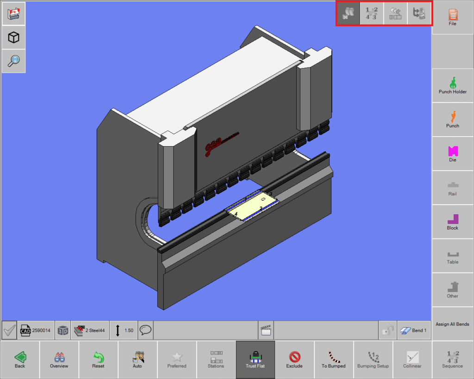Click the magnifier zoom icon
The image size is (474, 379).
click(13, 61)
